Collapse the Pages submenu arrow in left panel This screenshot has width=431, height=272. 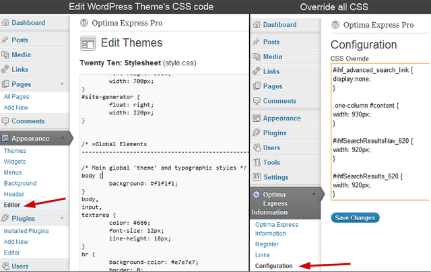coord(62,84)
